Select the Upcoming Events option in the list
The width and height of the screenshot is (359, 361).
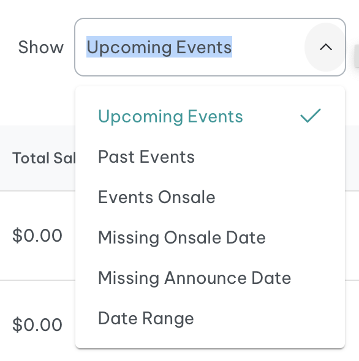pos(210,116)
